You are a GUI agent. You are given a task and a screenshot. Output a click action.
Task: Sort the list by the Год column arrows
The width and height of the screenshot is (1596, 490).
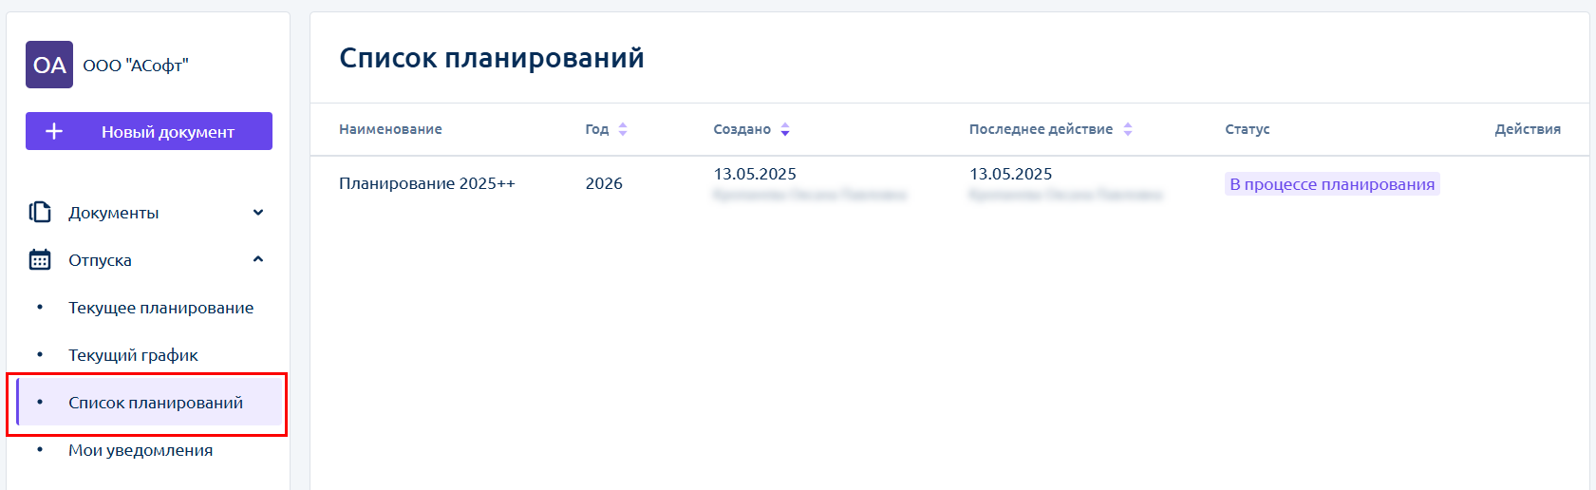[x=623, y=129]
